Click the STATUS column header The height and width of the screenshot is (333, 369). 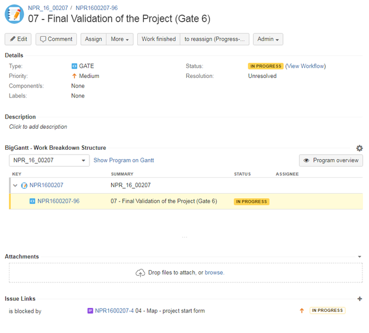tap(242, 174)
